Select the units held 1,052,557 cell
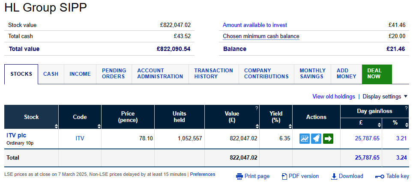413x184 pixels. pyautogui.click(x=180, y=139)
